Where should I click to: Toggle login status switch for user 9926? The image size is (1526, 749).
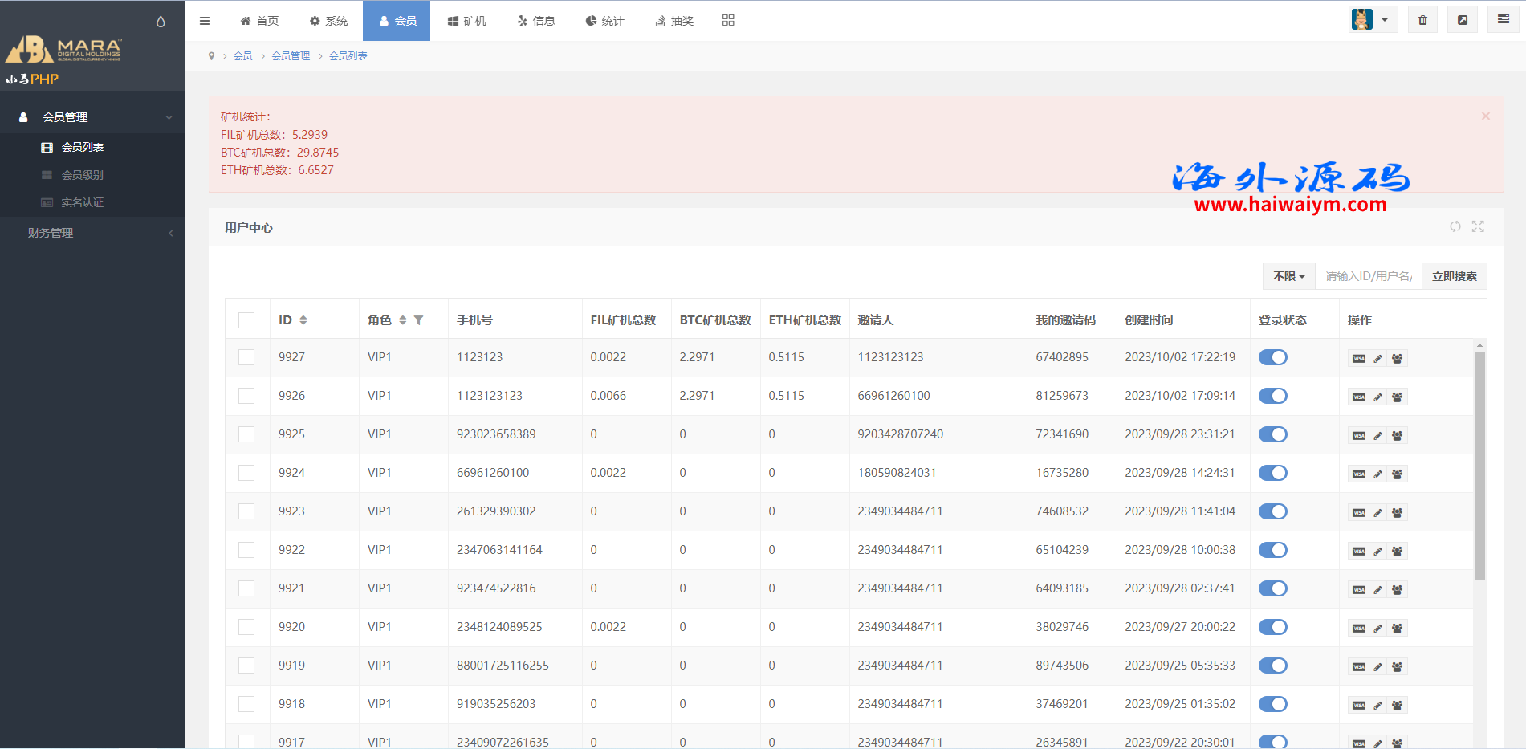click(x=1272, y=396)
